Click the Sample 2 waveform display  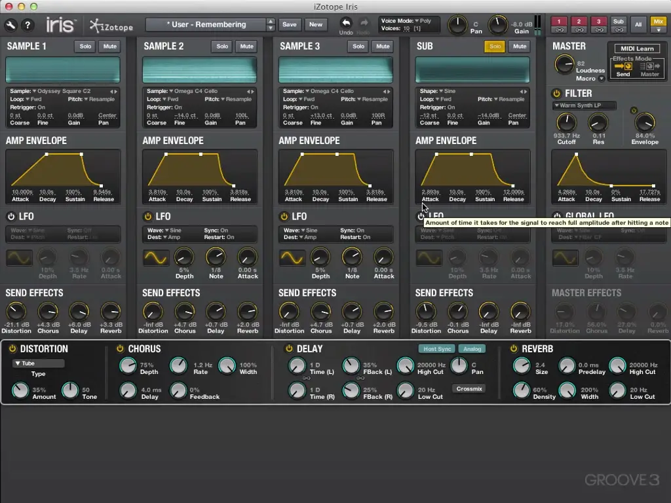click(x=199, y=69)
